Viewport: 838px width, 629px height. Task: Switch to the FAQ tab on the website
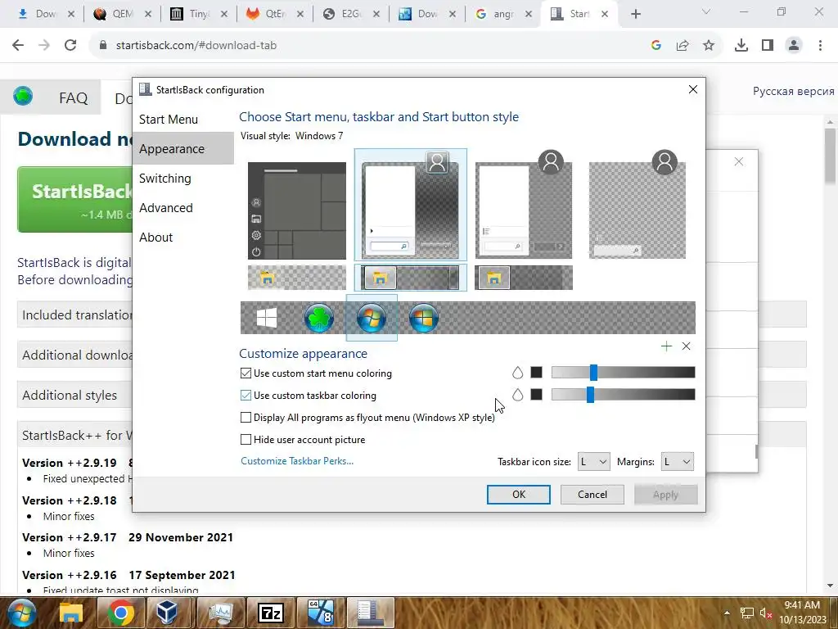pyautogui.click(x=73, y=98)
